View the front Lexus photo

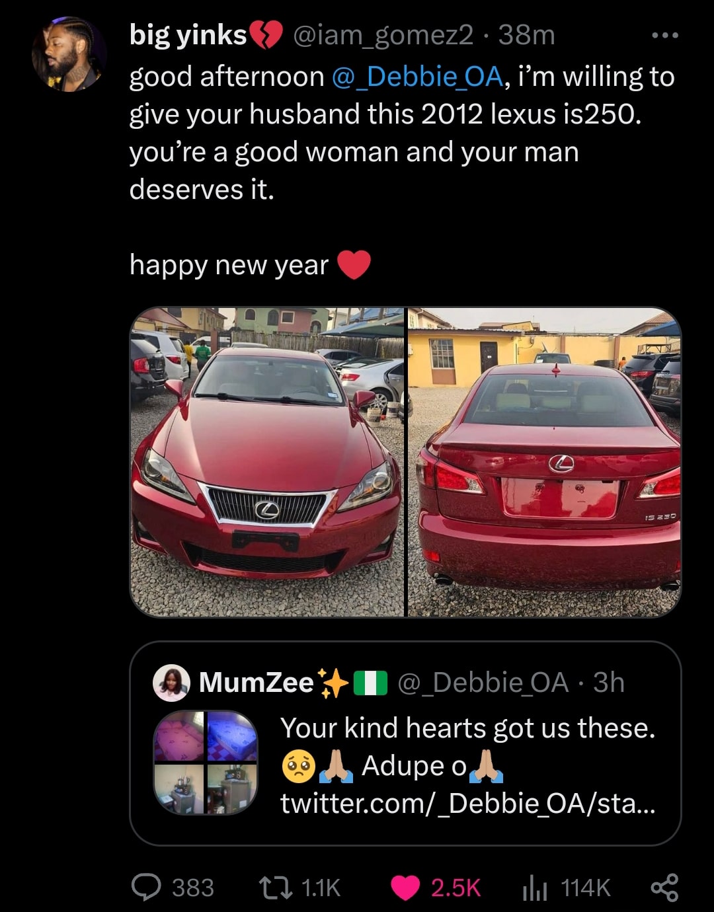pyautogui.click(x=267, y=462)
